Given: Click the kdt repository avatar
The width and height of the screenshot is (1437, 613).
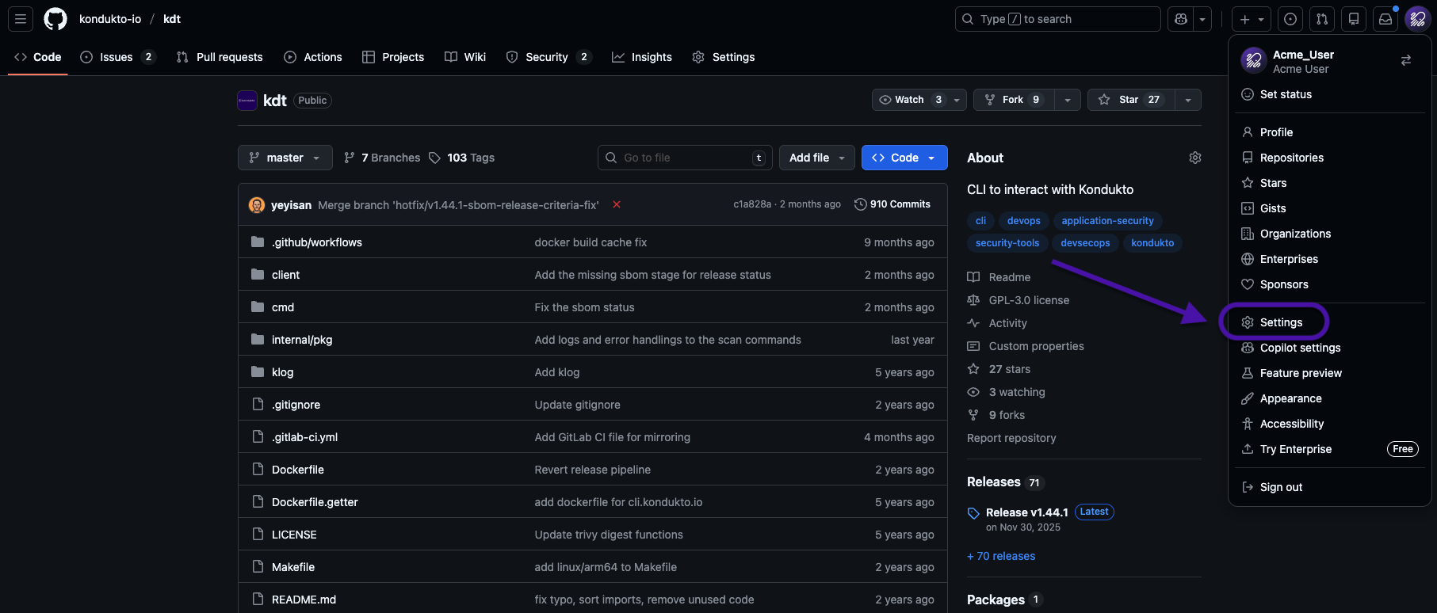Looking at the screenshot, I should (247, 101).
